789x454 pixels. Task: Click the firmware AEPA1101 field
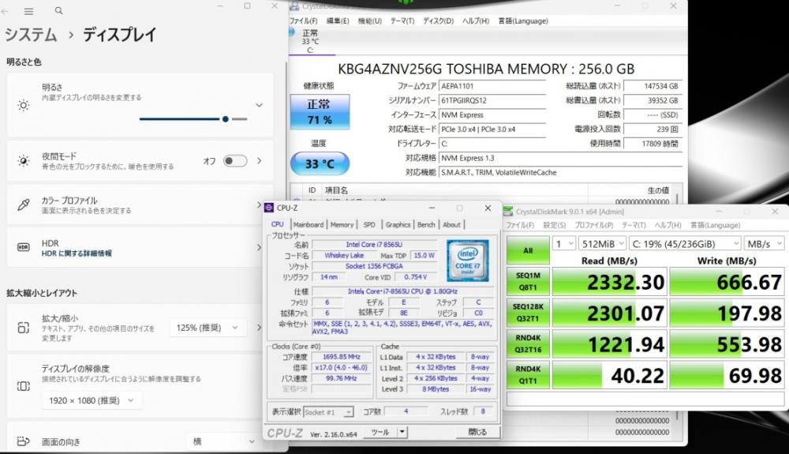pos(492,86)
